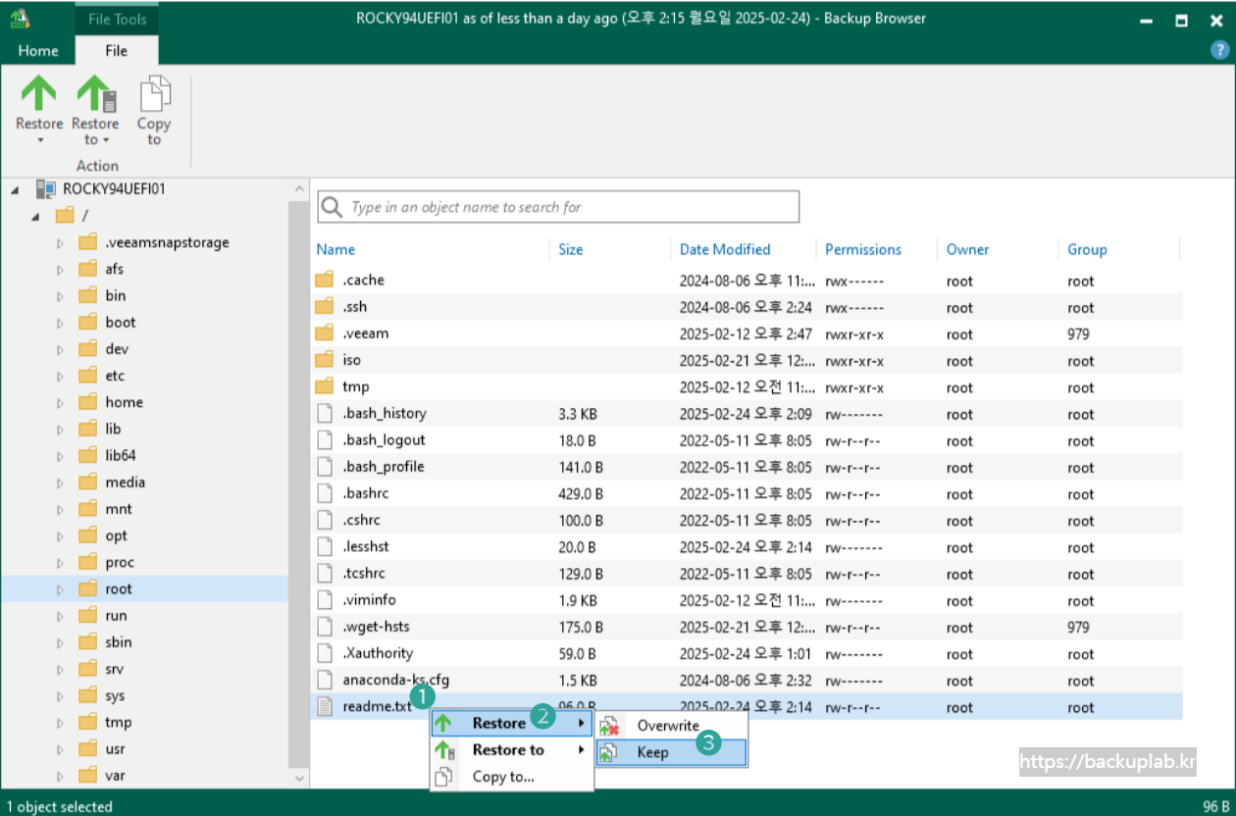Select Copy to... in context menu
Screen dimensions: 1236x816
[511, 777]
